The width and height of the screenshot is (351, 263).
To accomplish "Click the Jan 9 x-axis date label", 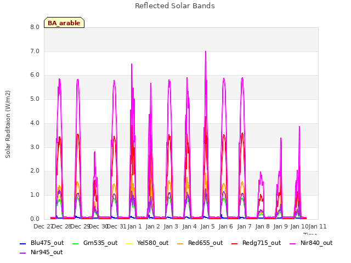I will [x=280, y=226].
